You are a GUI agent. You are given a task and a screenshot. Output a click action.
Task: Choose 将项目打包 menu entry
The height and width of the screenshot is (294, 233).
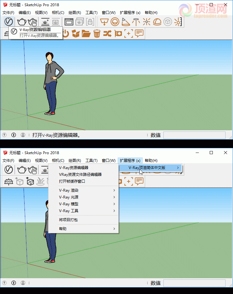84,220
